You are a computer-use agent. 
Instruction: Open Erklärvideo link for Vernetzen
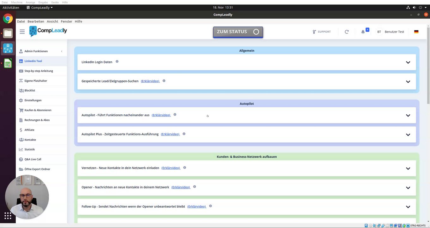(x=171, y=168)
